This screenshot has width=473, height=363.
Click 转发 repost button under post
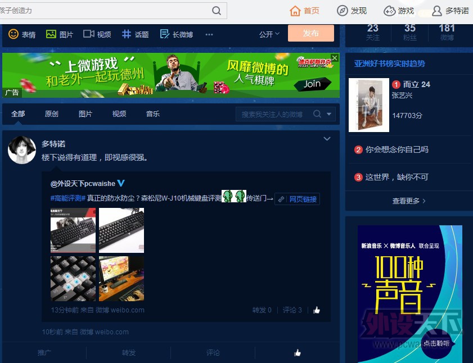point(129,352)
